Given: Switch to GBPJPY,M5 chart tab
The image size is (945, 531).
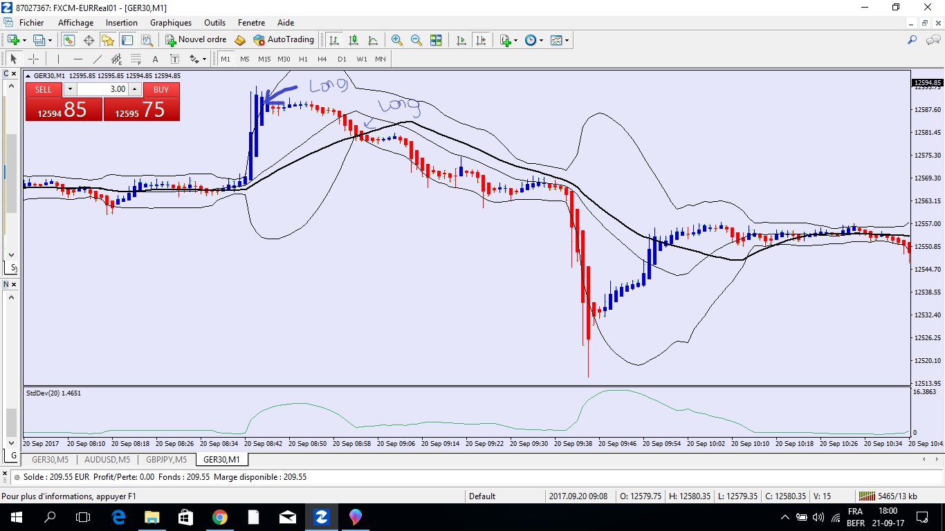Looking at the screenshot, I should (166, 459).
